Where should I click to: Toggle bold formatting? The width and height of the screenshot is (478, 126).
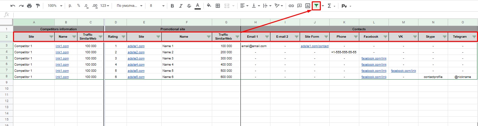[x=172, y=6]
